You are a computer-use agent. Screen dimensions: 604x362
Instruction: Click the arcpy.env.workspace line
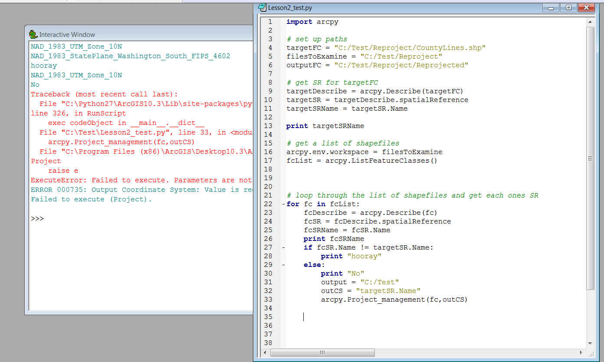pos(364,152)
